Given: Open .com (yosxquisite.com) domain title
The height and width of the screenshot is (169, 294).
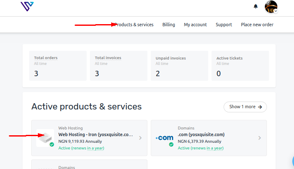Looking at the screenshot, I should [x=201, y=134].
